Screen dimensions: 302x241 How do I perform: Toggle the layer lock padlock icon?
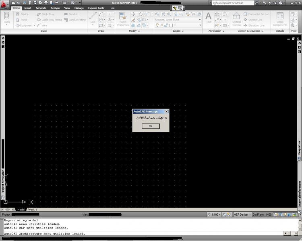[166, 25]
